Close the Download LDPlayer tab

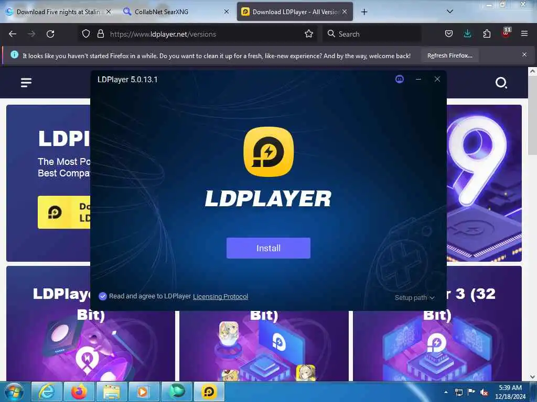[x=345, y=12]
